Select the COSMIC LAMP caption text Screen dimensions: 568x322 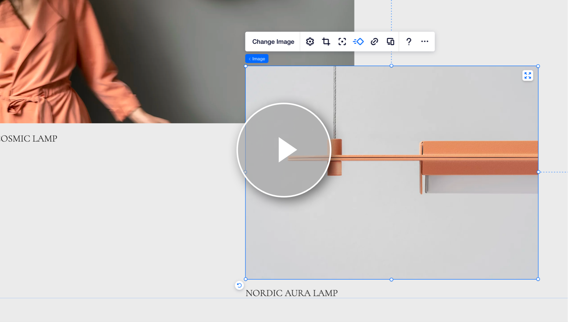[28, 139]
